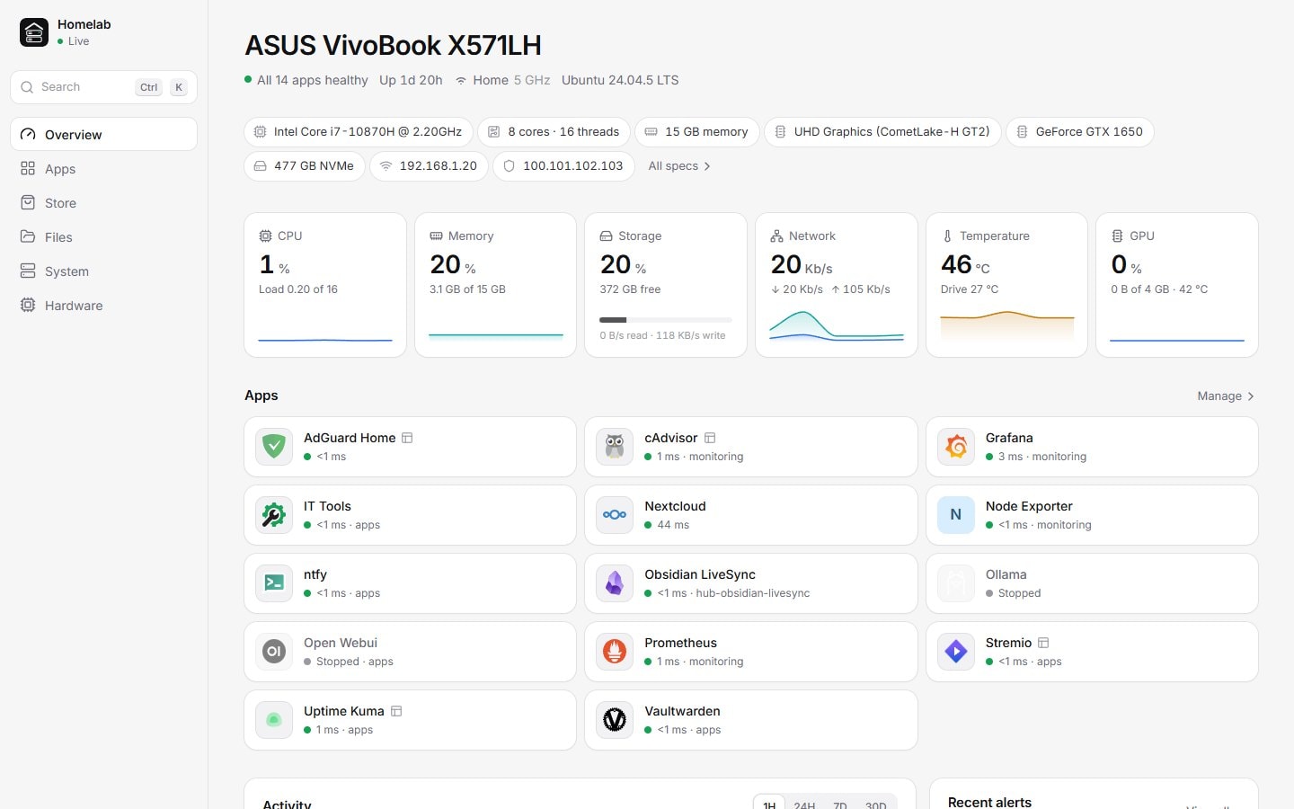The image size is (1294, 809).
Task: Open the GPU metric card
Action: click(x=1177, y=285)
